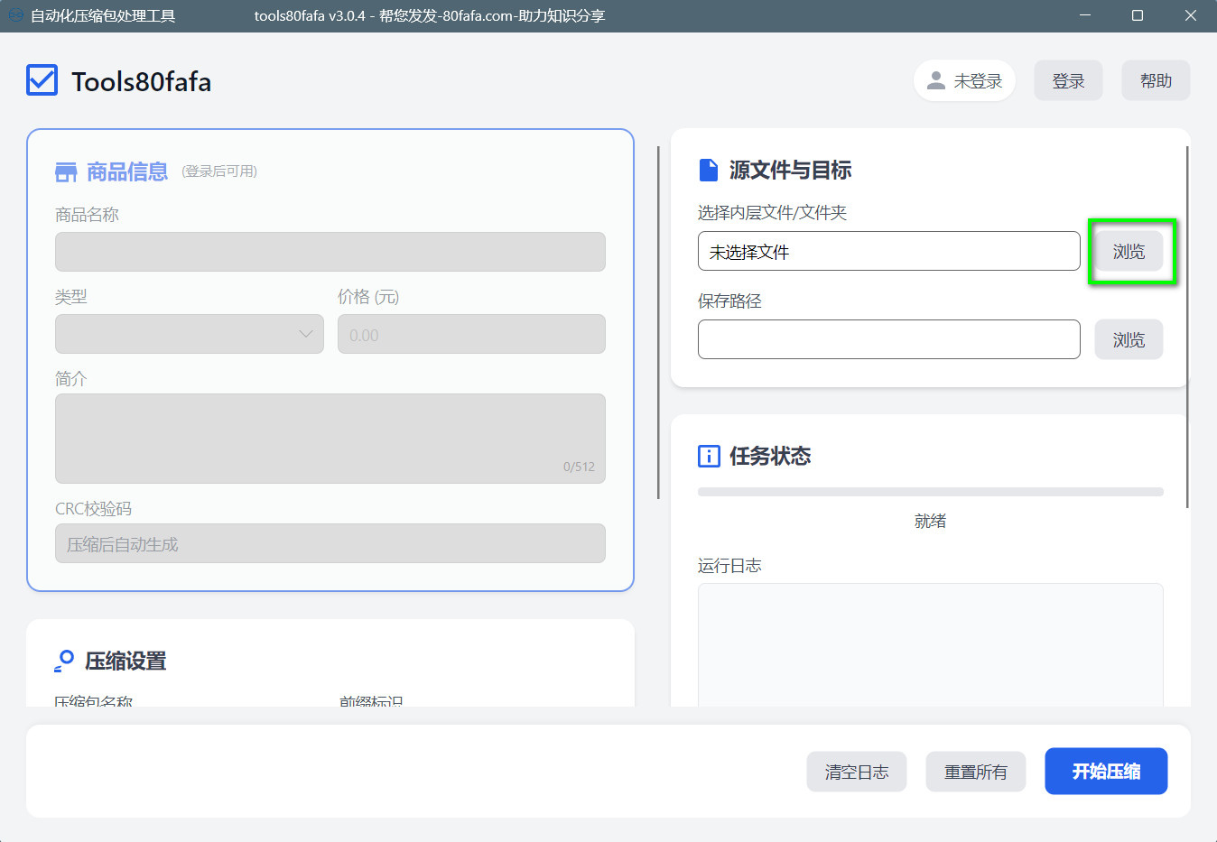Click the info icon beside 任务状态
This screenshot has width=1217, height=842.
click(x=709, y=456)
